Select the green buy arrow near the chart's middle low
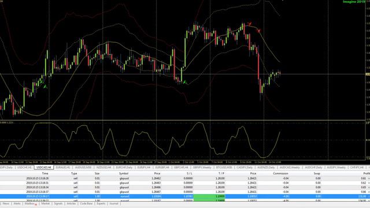 point(185,82)
